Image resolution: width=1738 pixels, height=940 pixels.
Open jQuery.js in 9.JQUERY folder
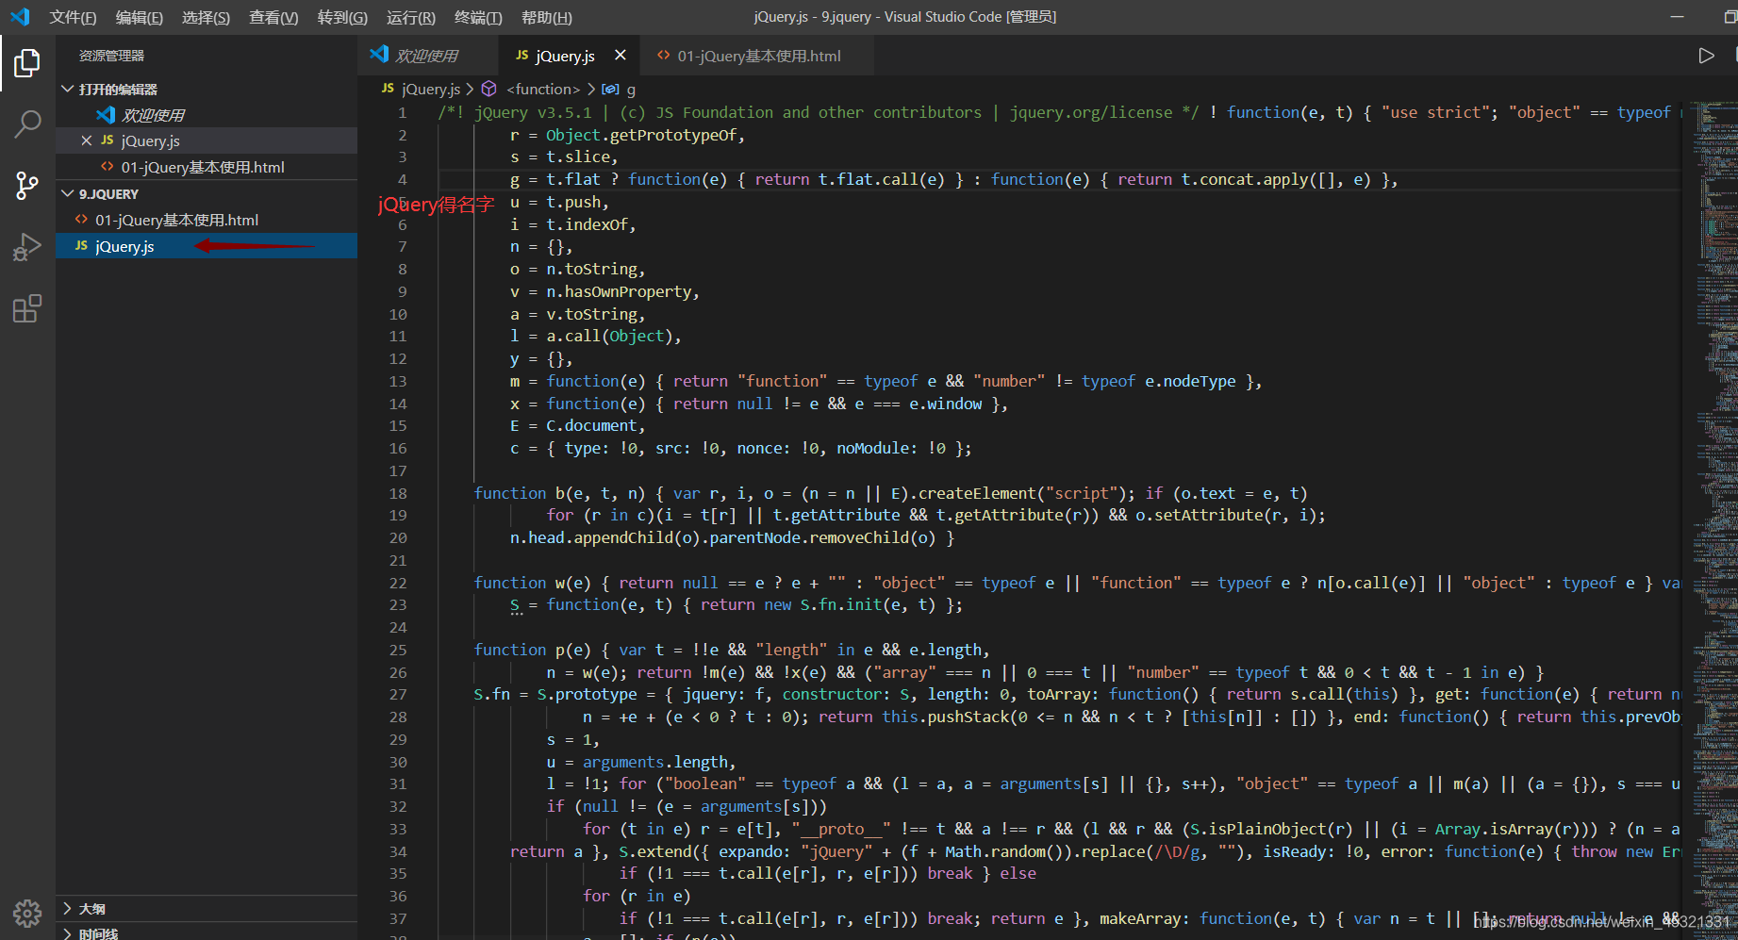coord(207,246)
